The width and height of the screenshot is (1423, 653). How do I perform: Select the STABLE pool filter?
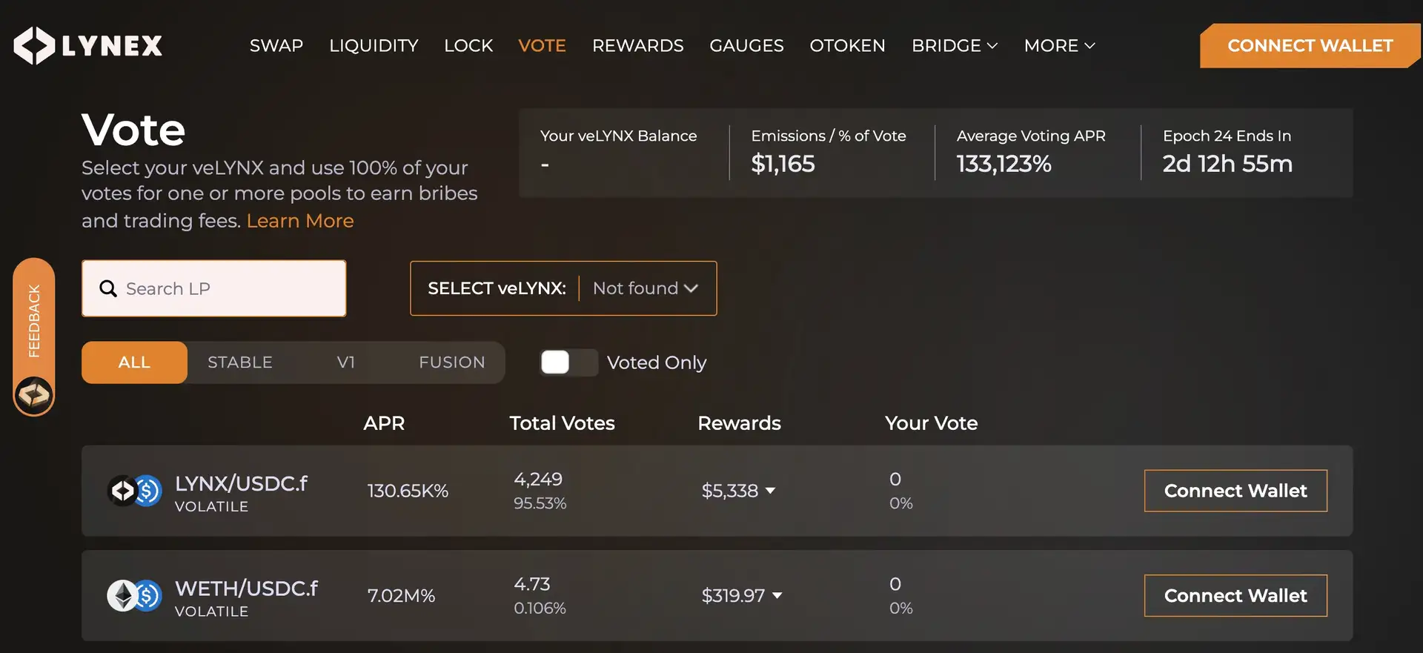(240, 362)
